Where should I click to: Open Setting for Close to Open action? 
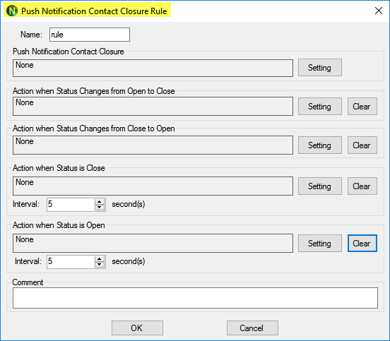point(320,145)
